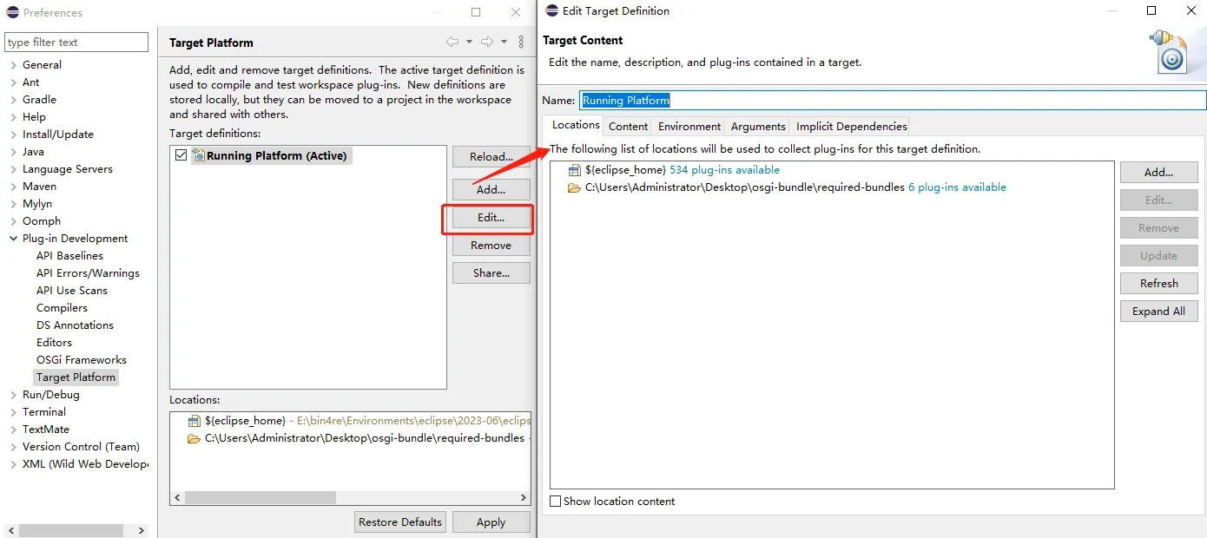Click the ${eclipse_home} icon in Preferences Locations list

click(x=195, y=421)
